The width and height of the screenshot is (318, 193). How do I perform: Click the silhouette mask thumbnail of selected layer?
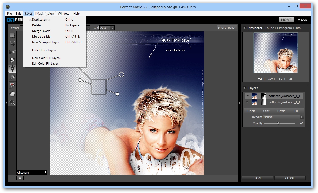[x=263, y=96]
